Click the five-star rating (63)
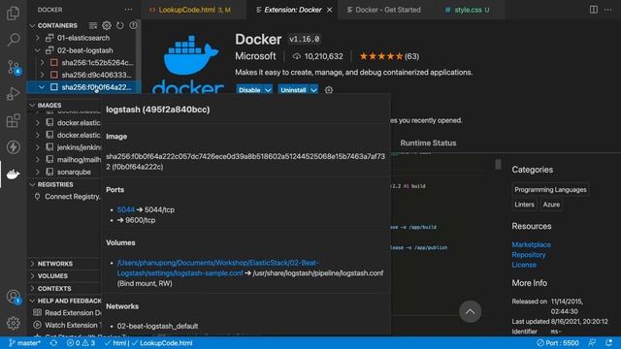Viewport: 621px width, 349px height. click(x=389, y=56)
